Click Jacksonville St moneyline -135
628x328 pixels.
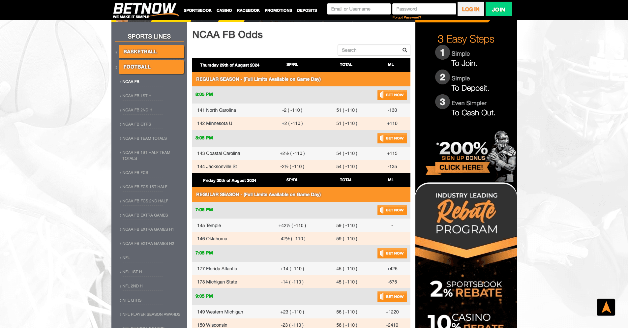[392, 167]
